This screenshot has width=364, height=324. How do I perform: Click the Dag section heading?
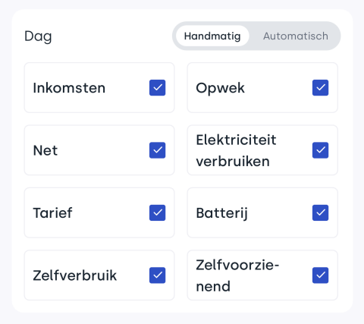click(x=38, y=36)
